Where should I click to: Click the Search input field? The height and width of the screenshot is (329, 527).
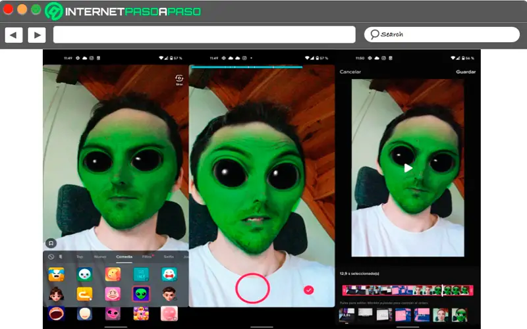click(x=442, y=34)
